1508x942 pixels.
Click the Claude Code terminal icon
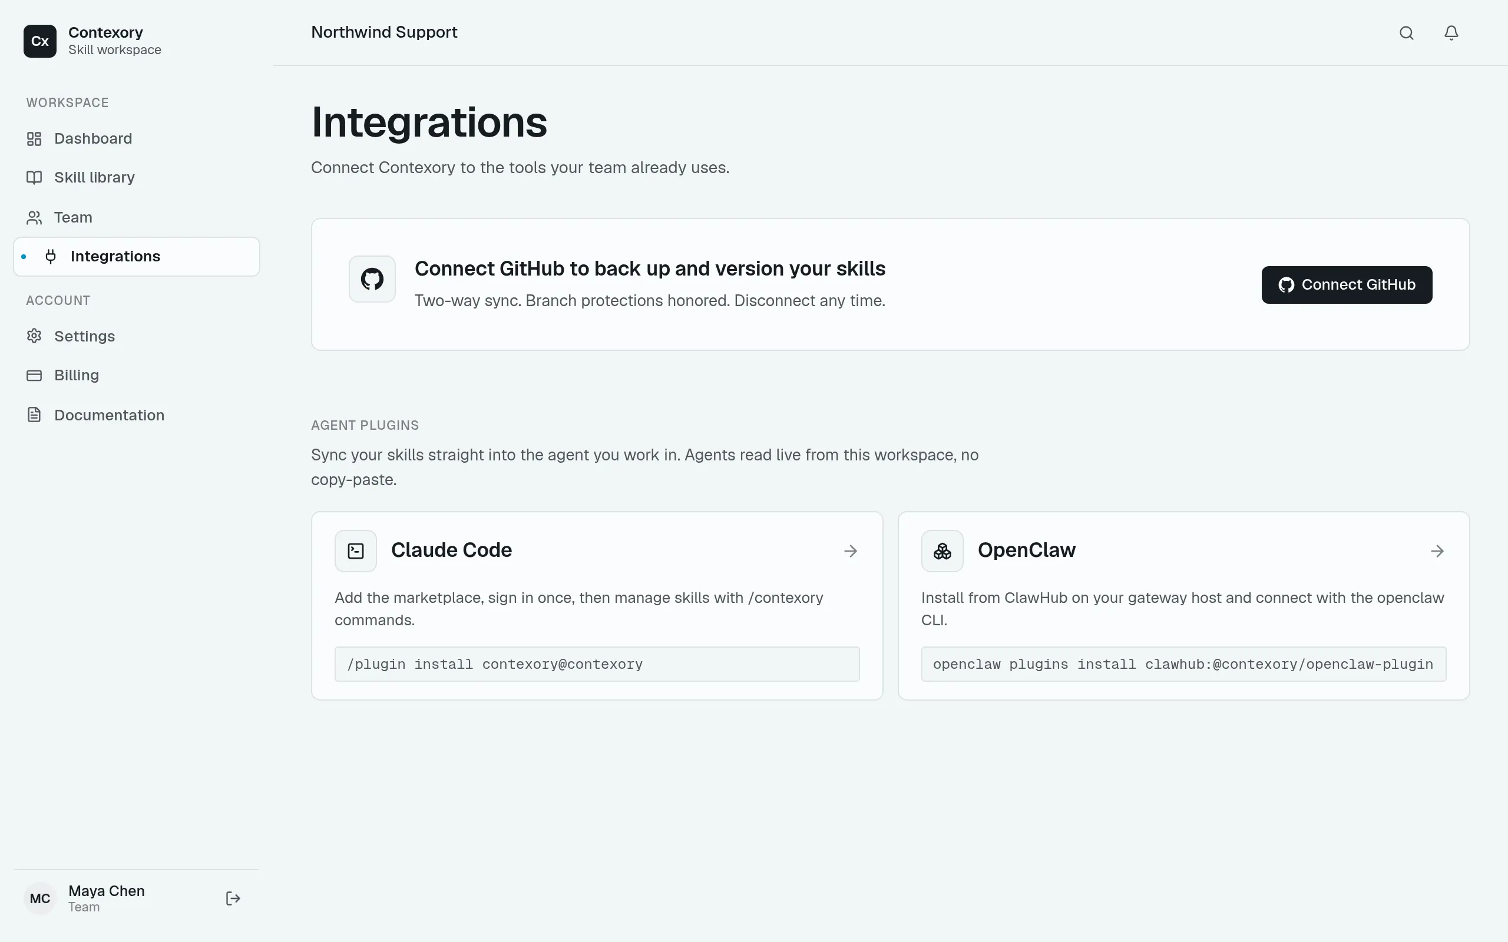[356, 550]
